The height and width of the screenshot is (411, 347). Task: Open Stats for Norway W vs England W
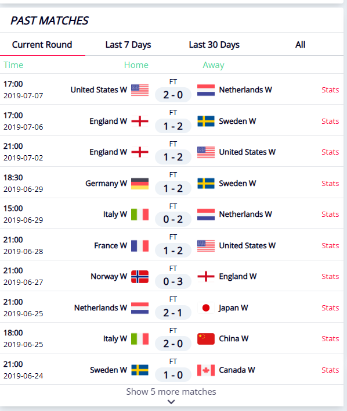pyautogui.click(x=330, y=276)
